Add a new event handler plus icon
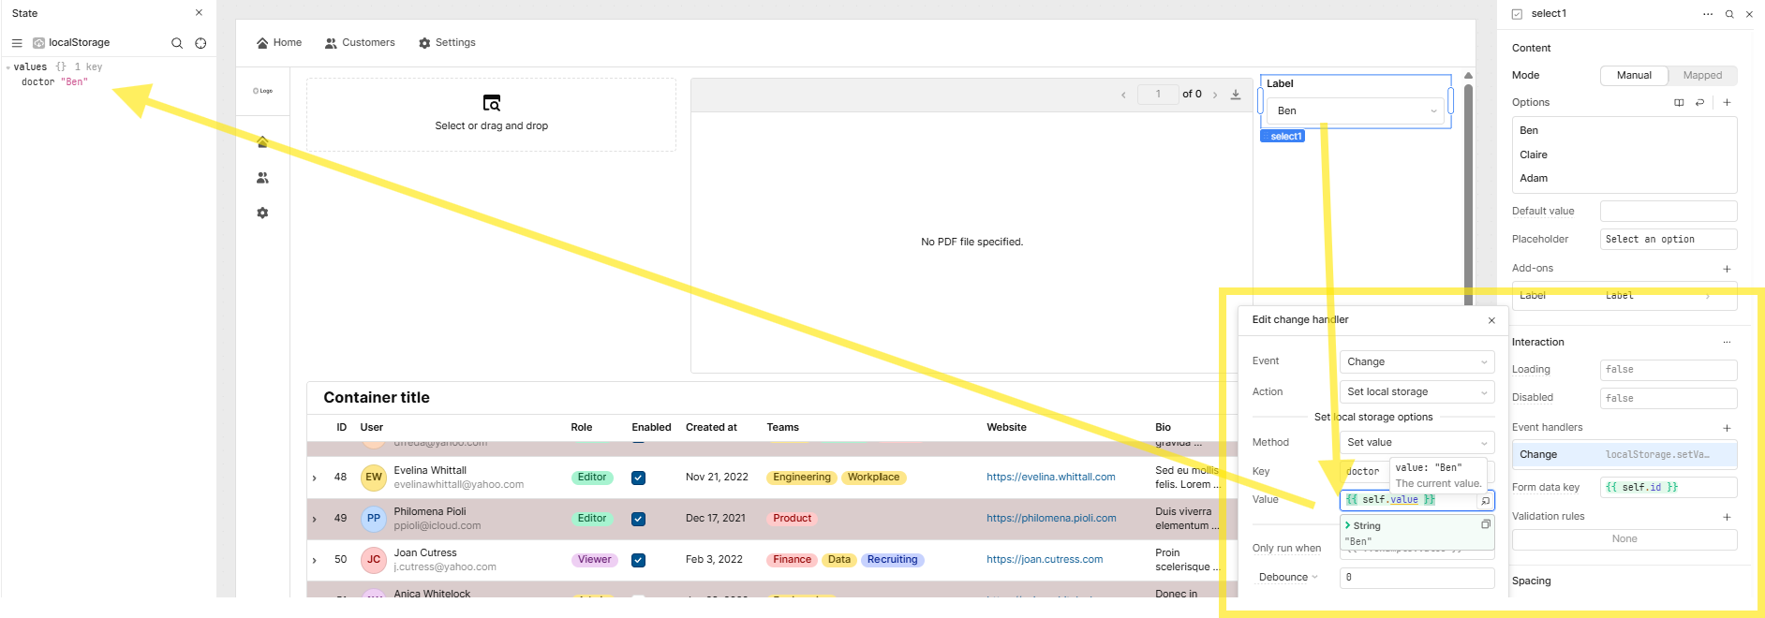 tap(1727, 428)
